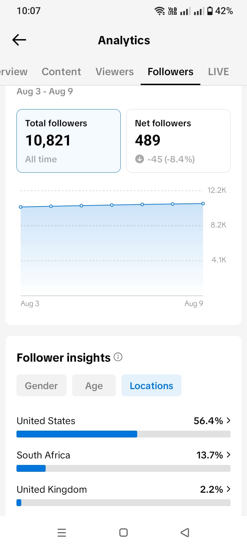Select the Aug 9 data point on chart

tap(203, 203)
